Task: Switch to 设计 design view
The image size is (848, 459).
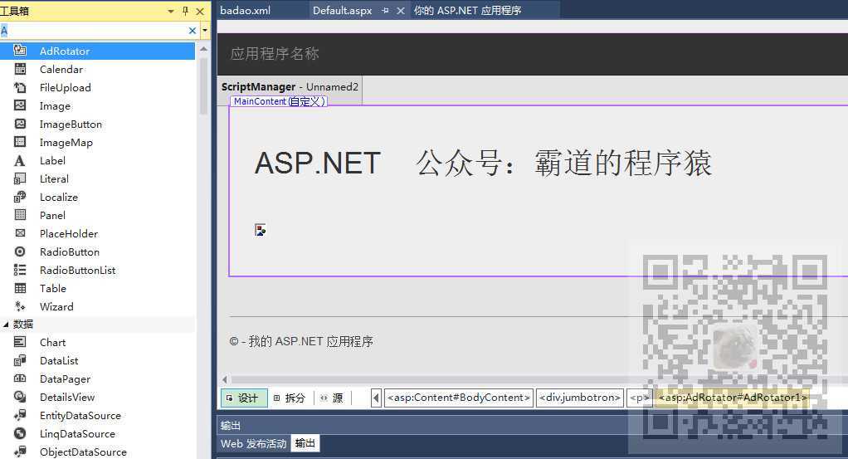Action: point(244,398)
